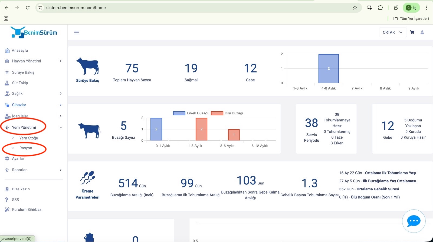Image resolution: width=433 pixels, height=242 pixels.
Task: Open the user profile icon
Action: [x=422, y=32]
